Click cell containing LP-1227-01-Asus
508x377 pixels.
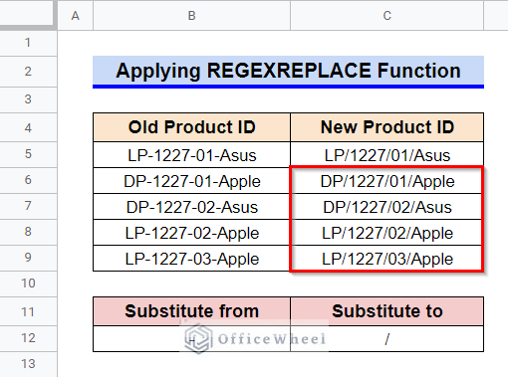coord(191,155)
